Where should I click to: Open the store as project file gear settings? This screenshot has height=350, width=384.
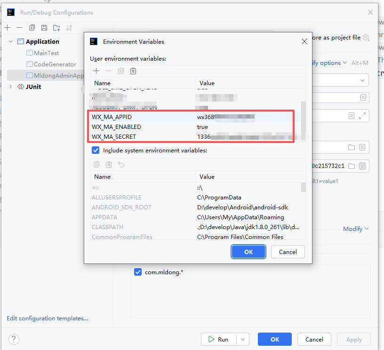(x=366, y=38)
